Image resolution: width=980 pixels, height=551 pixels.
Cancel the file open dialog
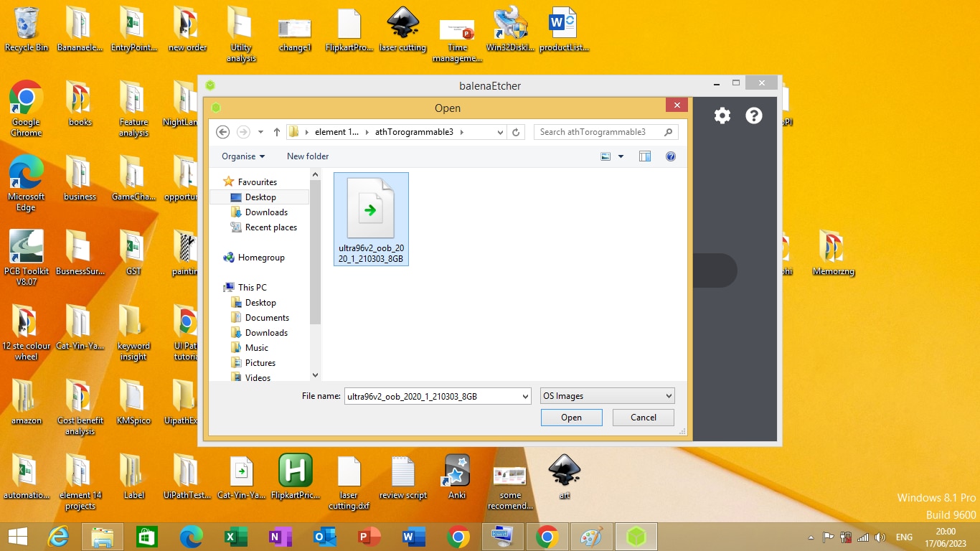[x=643, y=418]
